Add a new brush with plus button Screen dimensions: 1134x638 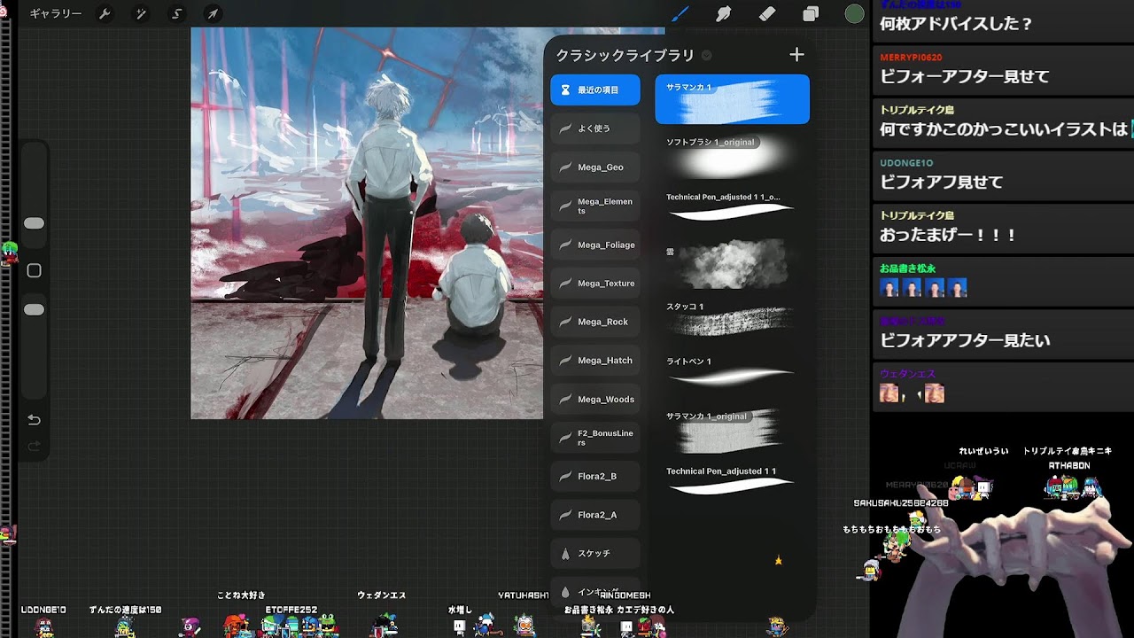796,55
